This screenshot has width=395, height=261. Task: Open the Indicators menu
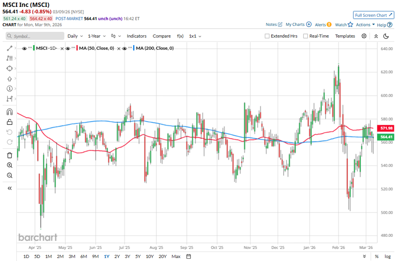coord(137,36)
